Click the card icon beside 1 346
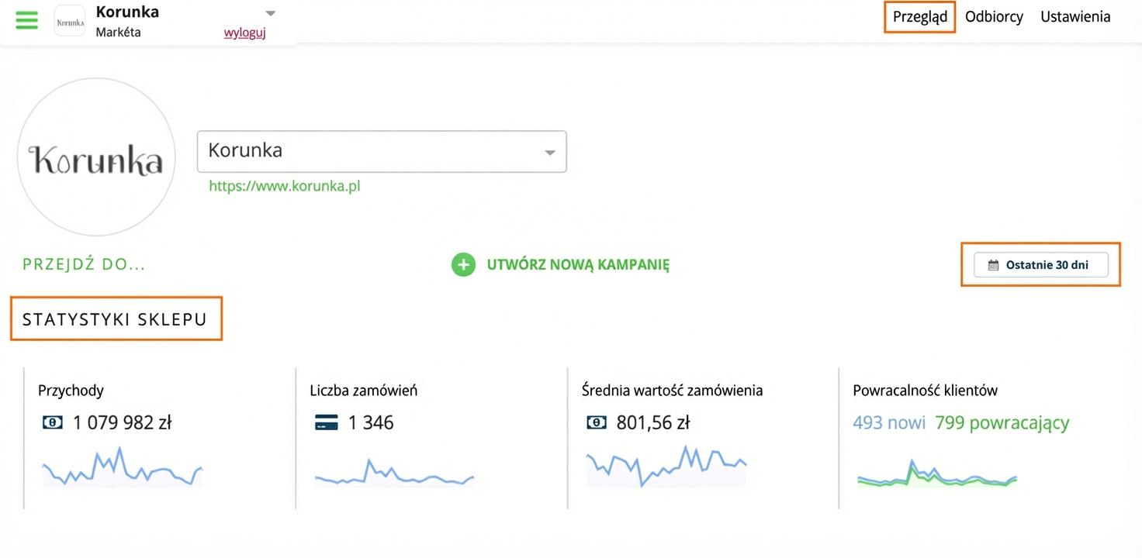 point(326,423)
